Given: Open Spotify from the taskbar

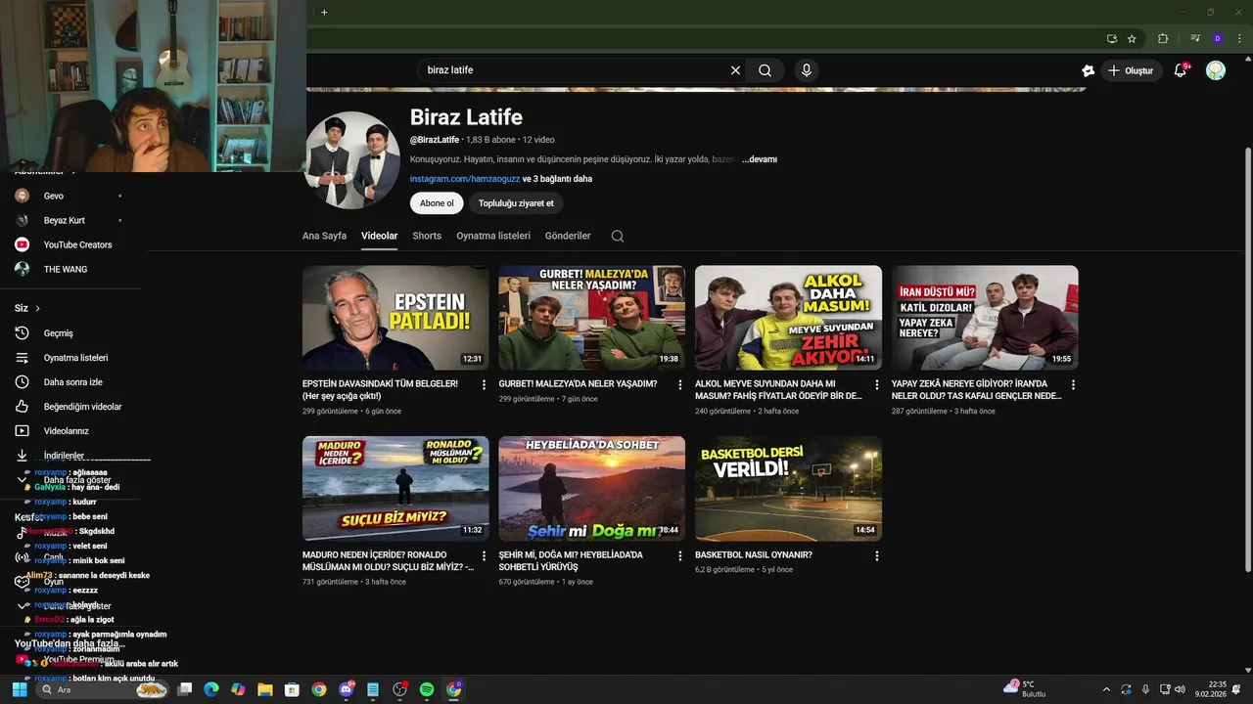Looking at the screenshot, I should click(427, 689).
